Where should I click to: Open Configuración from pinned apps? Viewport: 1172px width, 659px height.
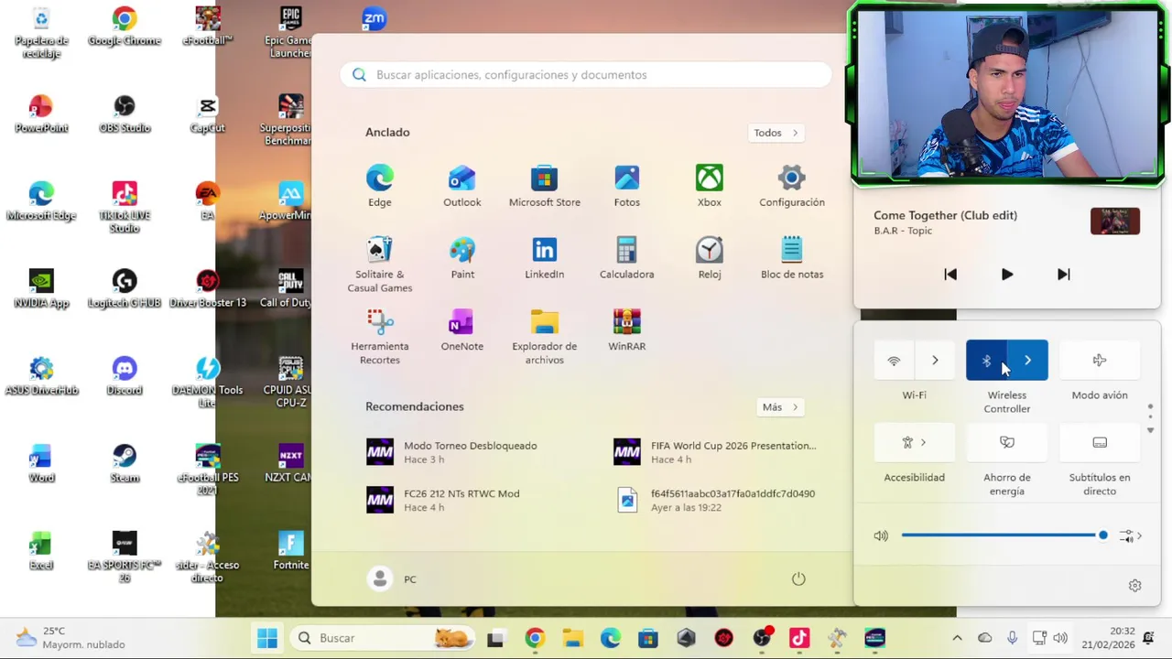[792, 186]
